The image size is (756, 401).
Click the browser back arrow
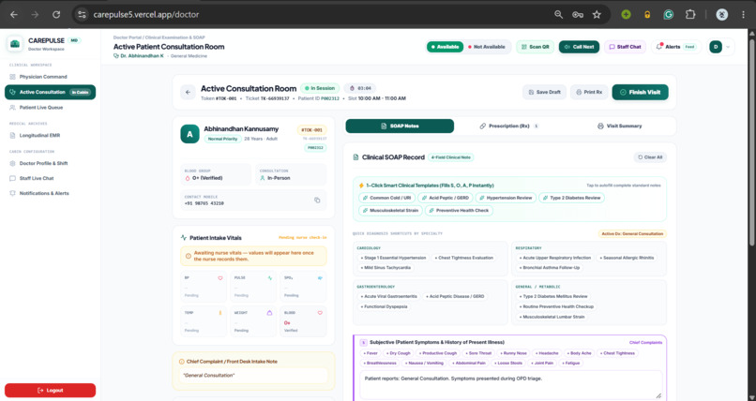point(14,14)
